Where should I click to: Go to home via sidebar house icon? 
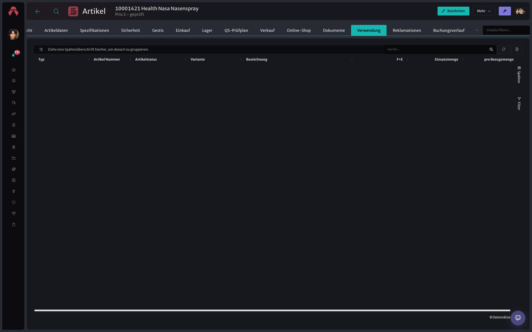click(14, 70)
